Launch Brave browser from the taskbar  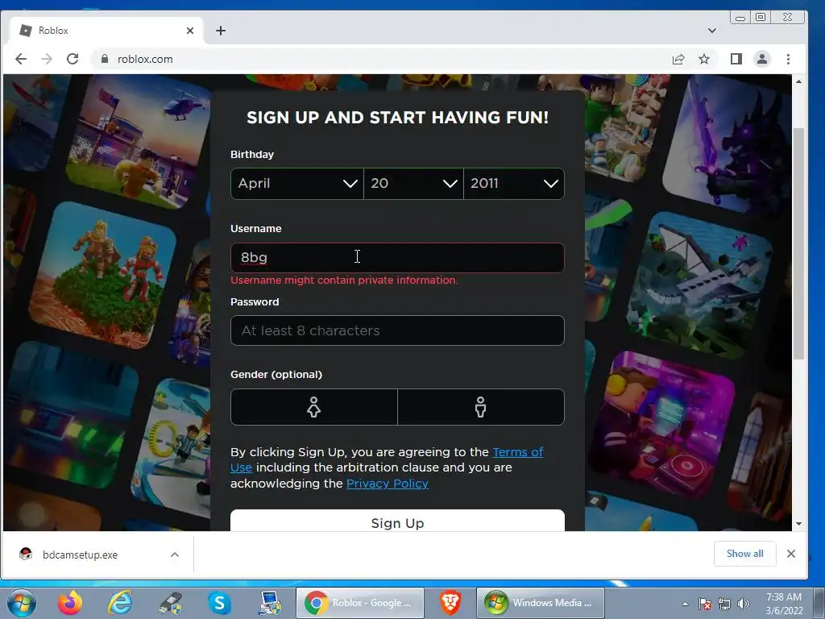coord(450,603)
